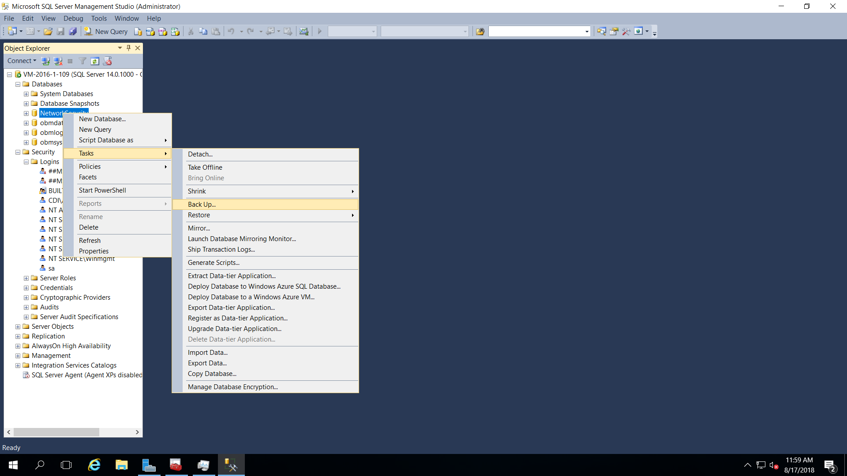
Task: Select Script Database as submenu
Action: (117, 140)
